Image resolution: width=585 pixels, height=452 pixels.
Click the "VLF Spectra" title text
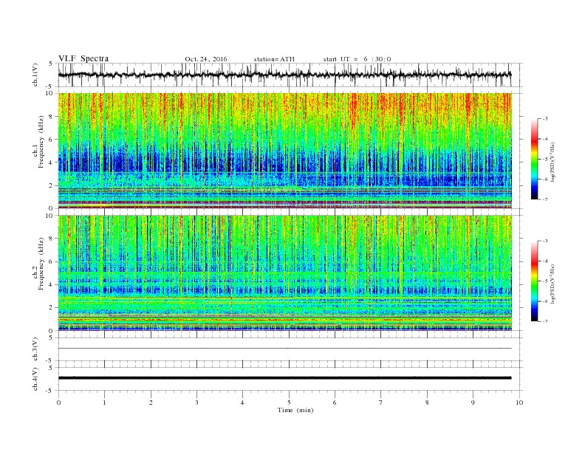pos(83,58)
